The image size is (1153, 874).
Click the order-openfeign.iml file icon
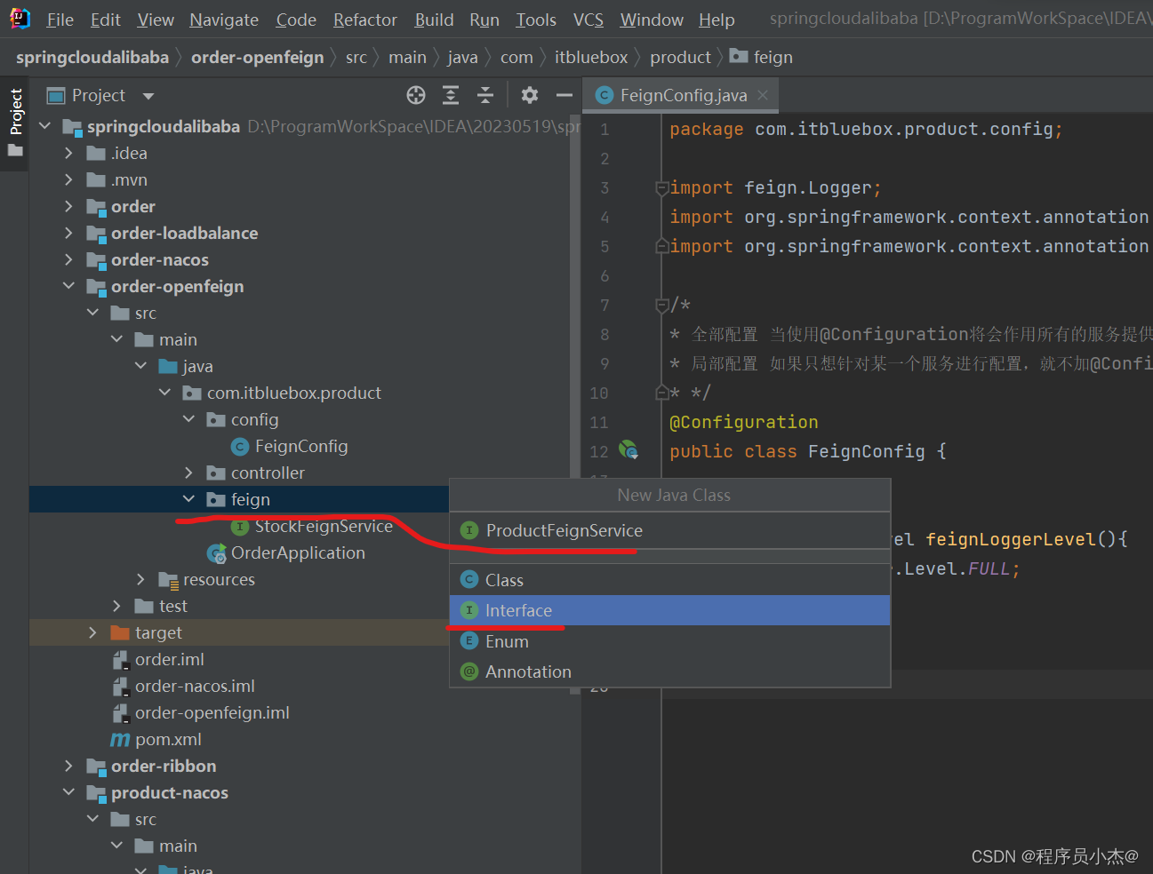coord(121,713)
